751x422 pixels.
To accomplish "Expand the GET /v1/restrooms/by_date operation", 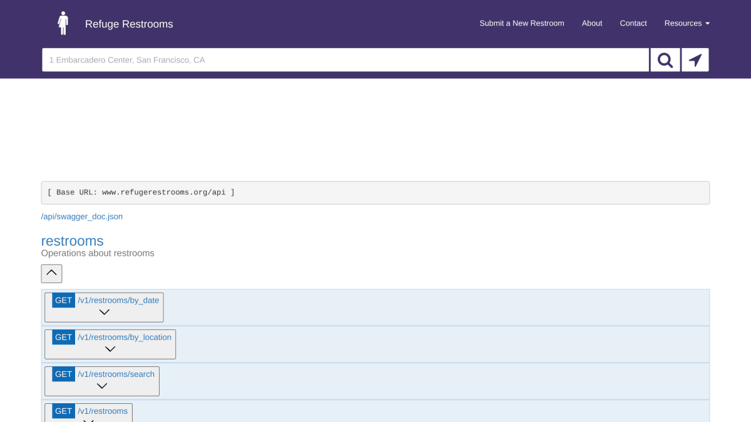I will (x=104, y=307).
